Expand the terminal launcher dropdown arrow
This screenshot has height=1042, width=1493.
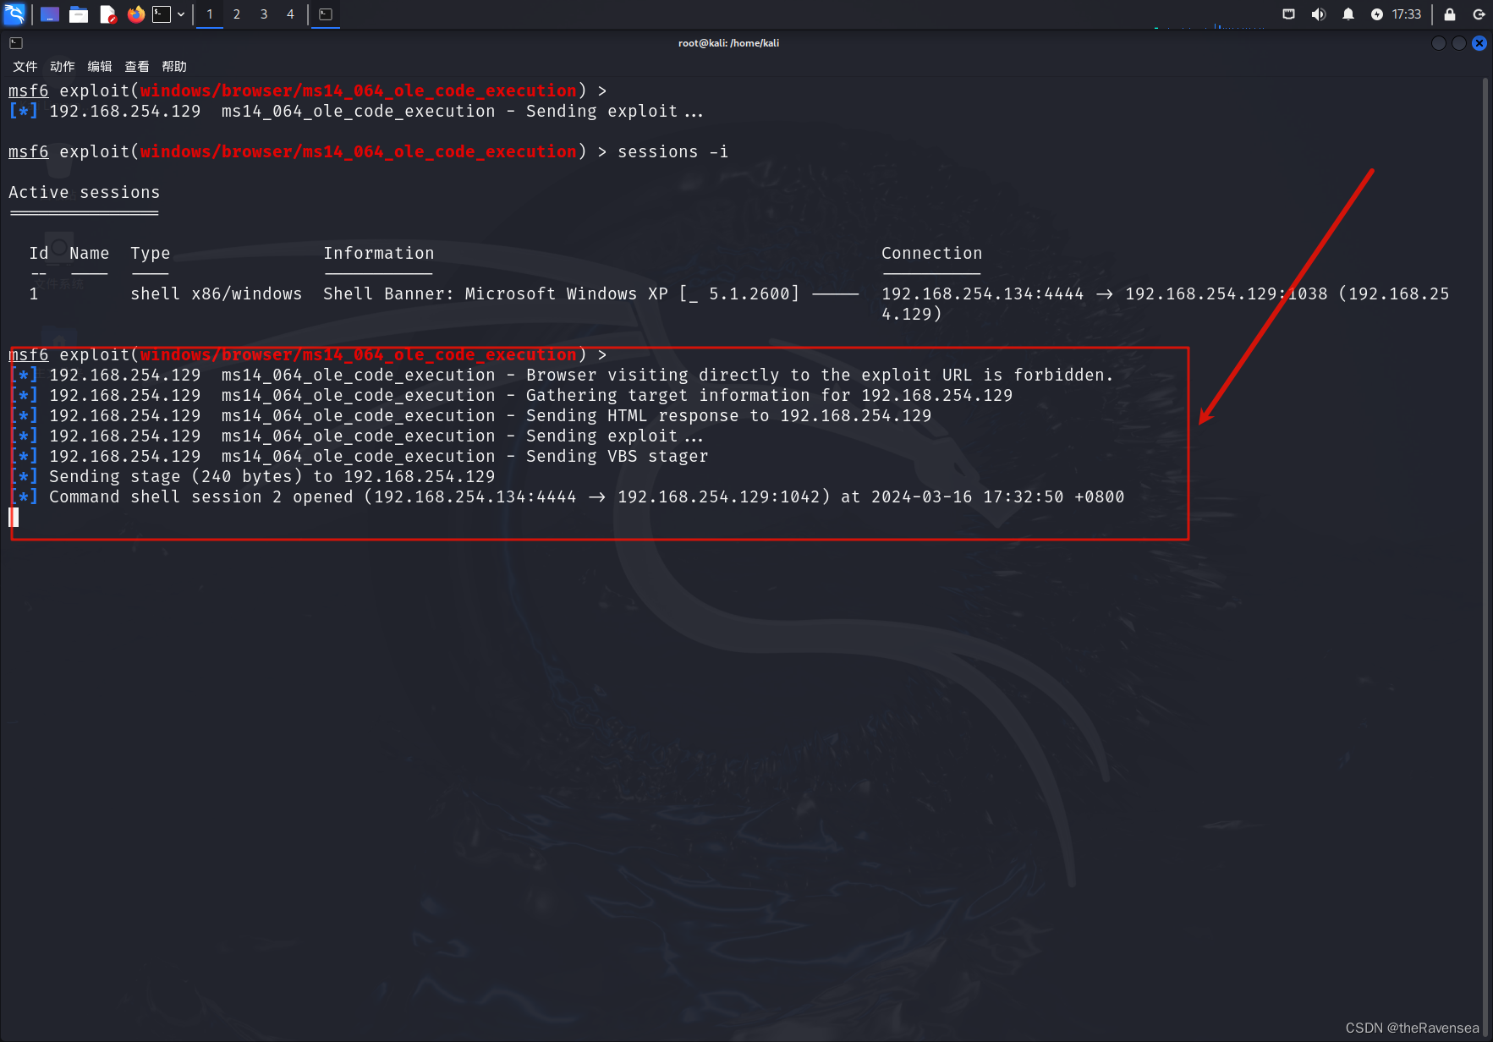click(x=181, y=14)
